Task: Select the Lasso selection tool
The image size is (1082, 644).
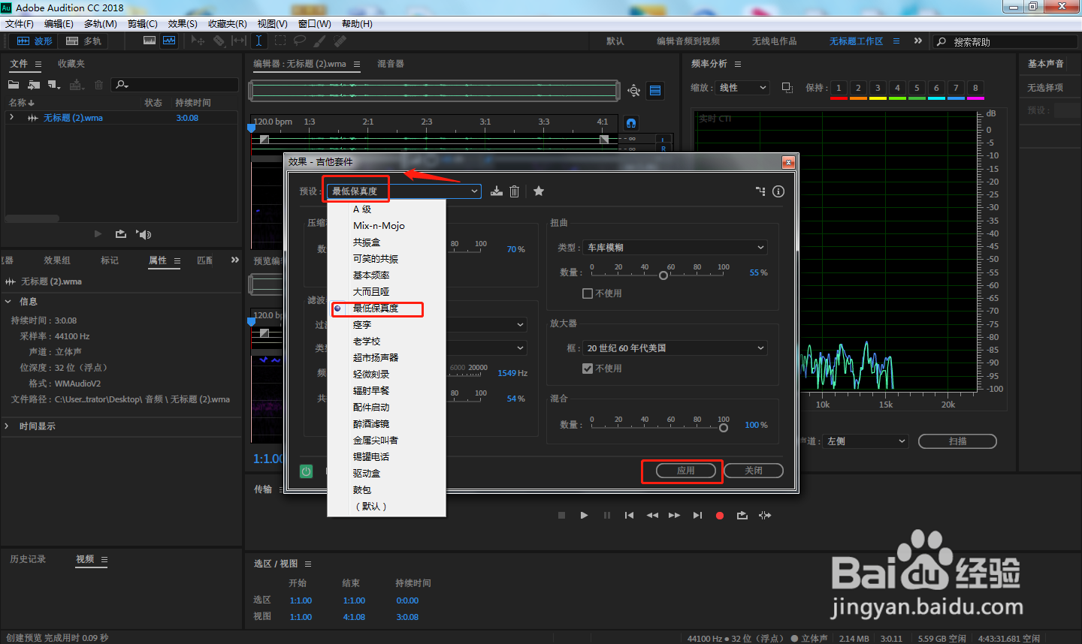Action: [x=300, y=41]
